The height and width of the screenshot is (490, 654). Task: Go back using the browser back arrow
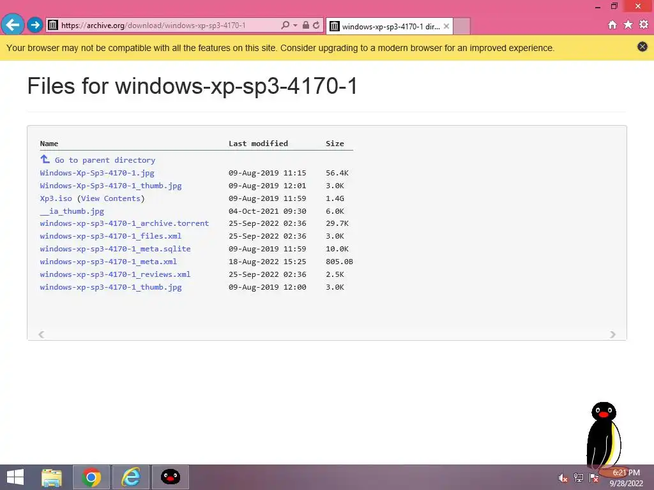(x=13, y=25)
